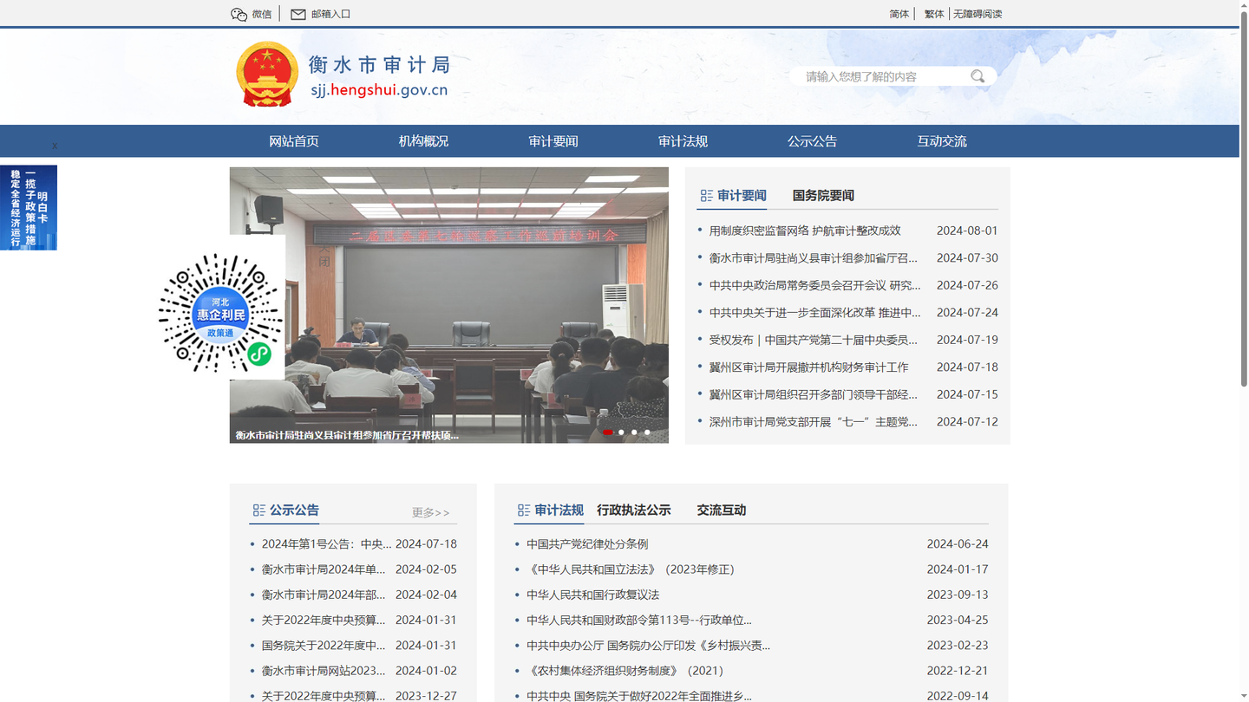Click 更多>> in 公示公告 panel
The height and width of the screenshot is (702, 1249).
coord(431,513)
